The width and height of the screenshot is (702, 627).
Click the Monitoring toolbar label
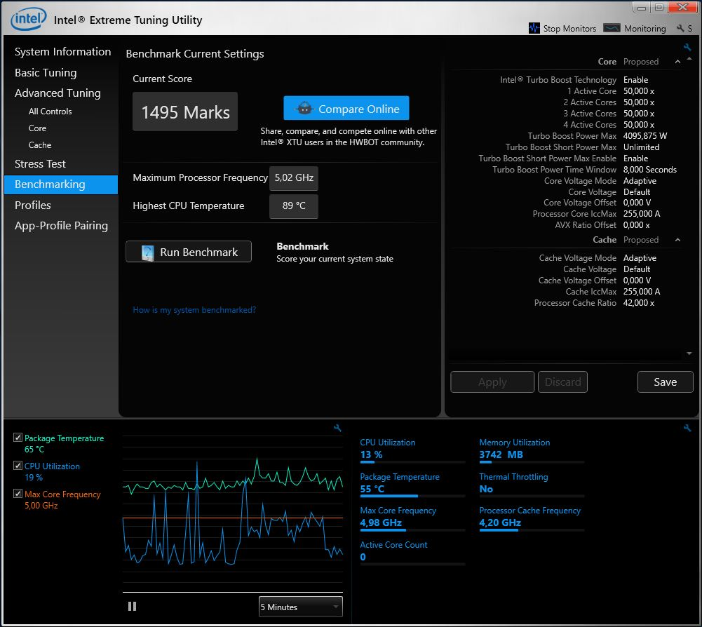pos(645,29)
